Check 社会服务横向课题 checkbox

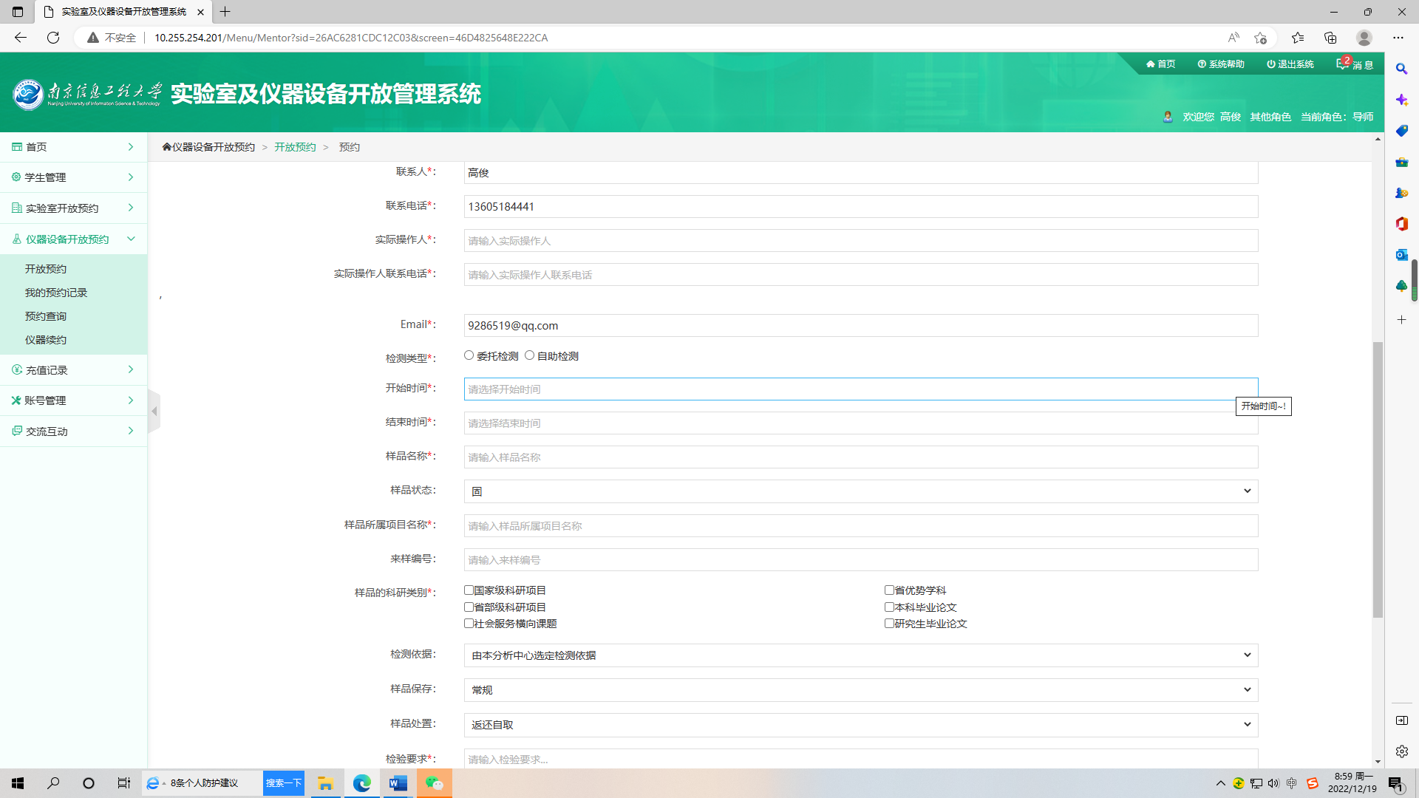[x=469, y=624]
